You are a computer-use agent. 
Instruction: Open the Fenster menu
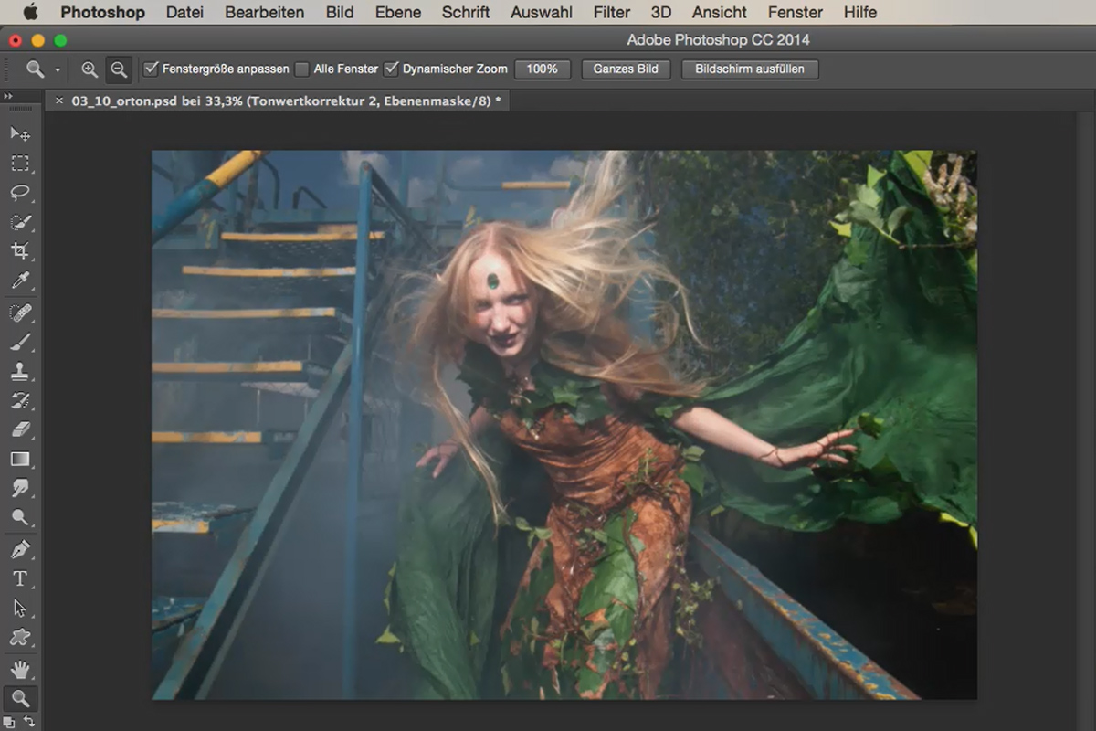tap(796, 13)
